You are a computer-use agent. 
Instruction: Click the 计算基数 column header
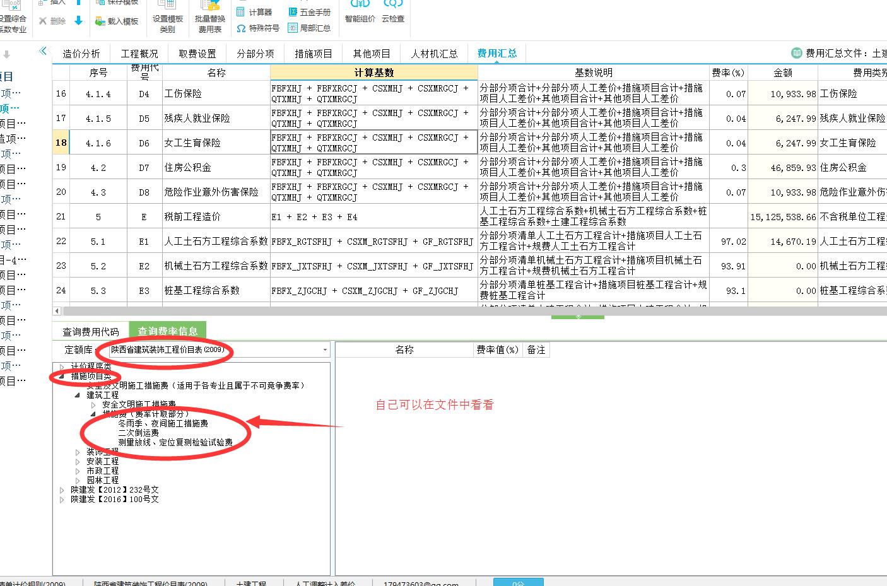click(373, 73)
